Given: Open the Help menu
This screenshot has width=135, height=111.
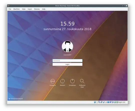Looking at the screenshot, I should coord(44,9).
